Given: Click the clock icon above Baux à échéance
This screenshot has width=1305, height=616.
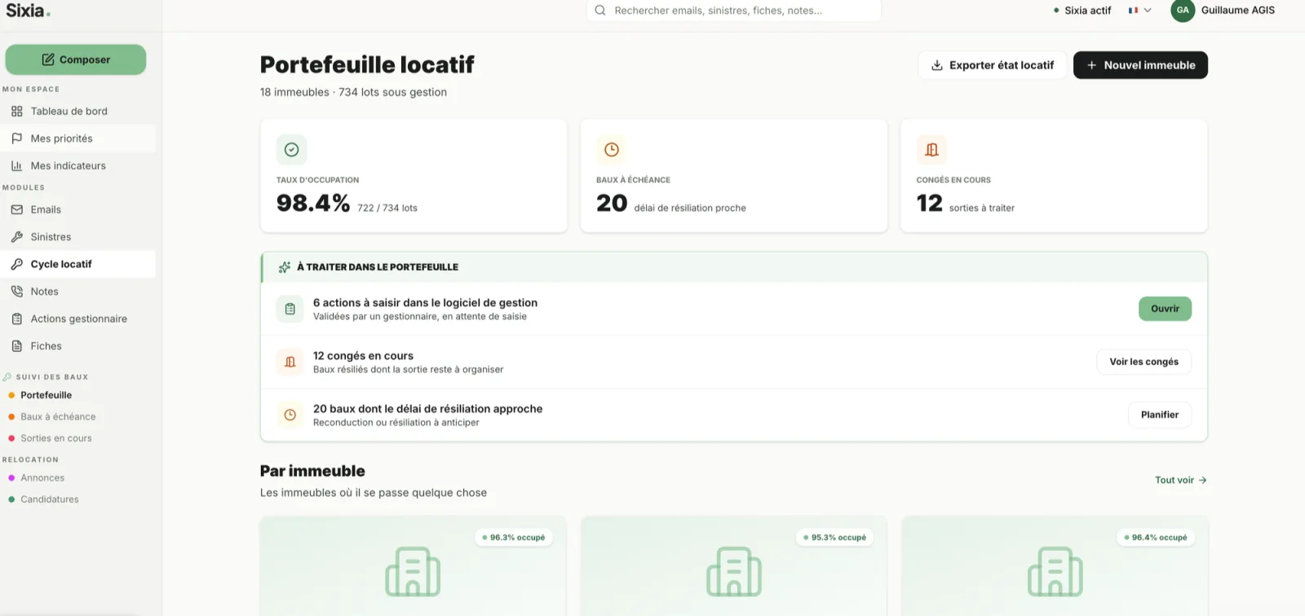Looking at the screenshot, I should click(612, 149).
